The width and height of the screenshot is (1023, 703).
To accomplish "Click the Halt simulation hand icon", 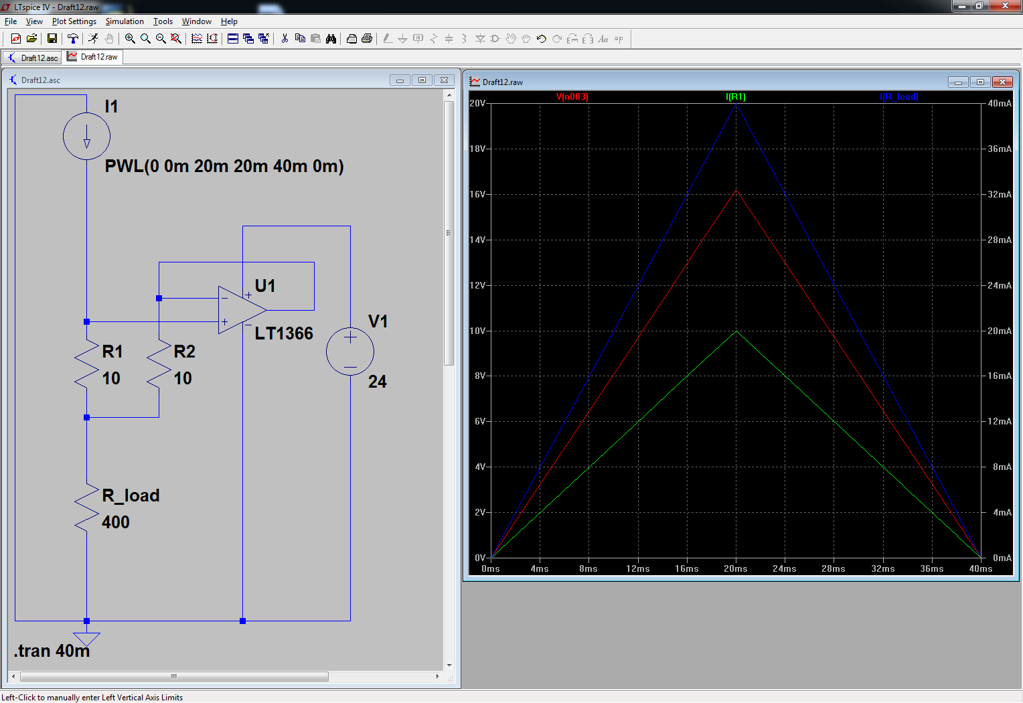I will (x=109, y=39).
